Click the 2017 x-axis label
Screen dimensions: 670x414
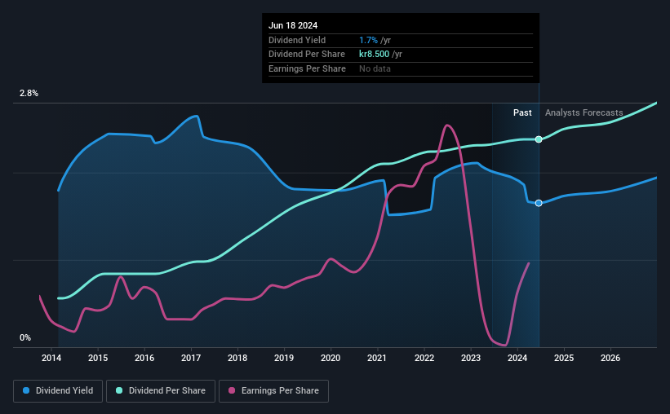[x=191, y=358]
